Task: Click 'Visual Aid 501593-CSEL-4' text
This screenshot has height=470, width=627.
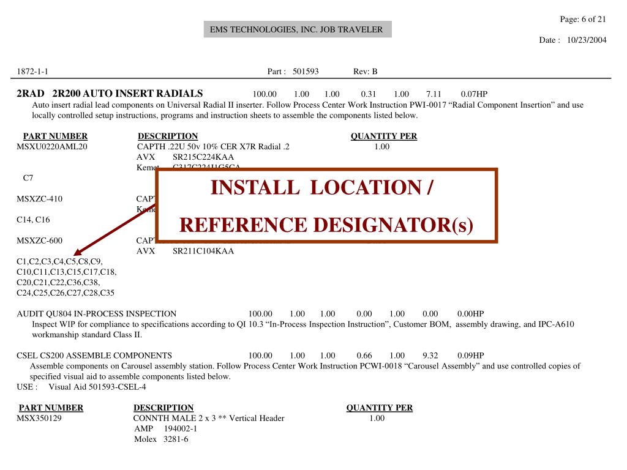Action: pyautogui.click(x=97, y=387)
